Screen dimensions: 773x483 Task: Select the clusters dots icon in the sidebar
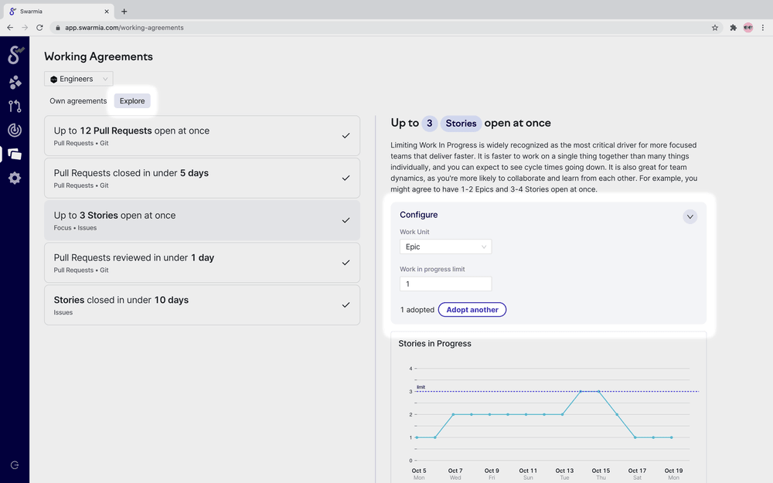pyautogui.click(x=13, y=82)
